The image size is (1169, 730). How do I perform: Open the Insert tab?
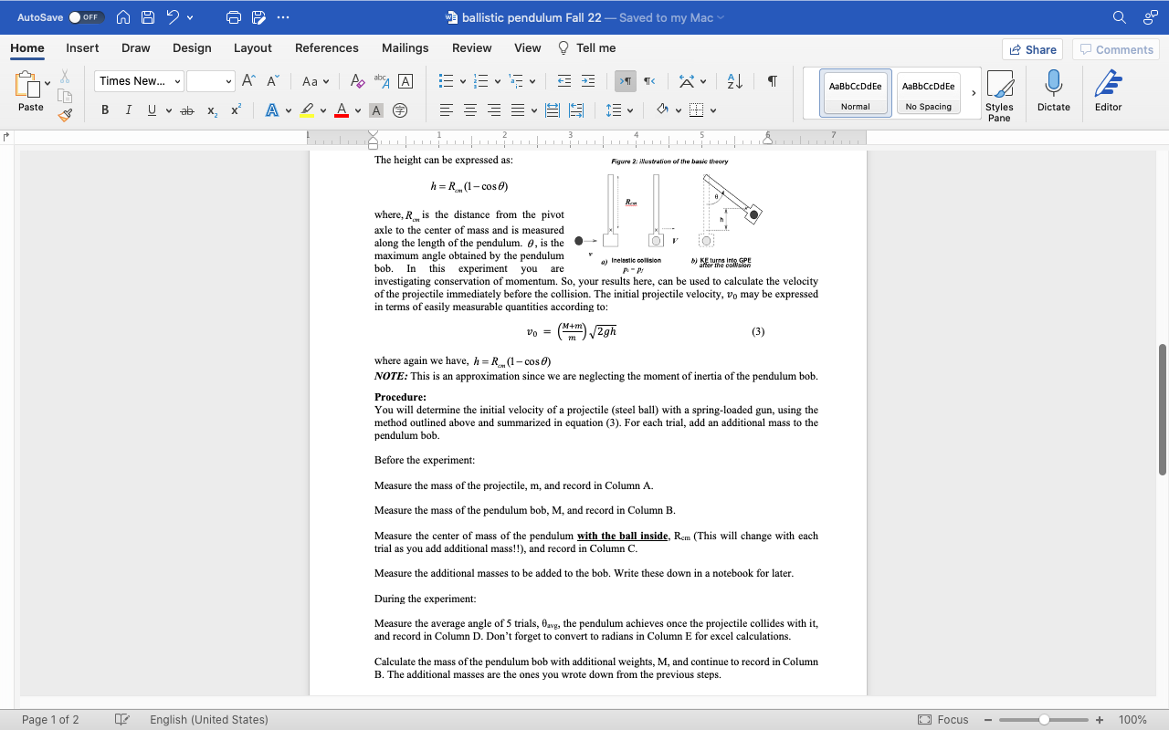click(x=82, y=47)
